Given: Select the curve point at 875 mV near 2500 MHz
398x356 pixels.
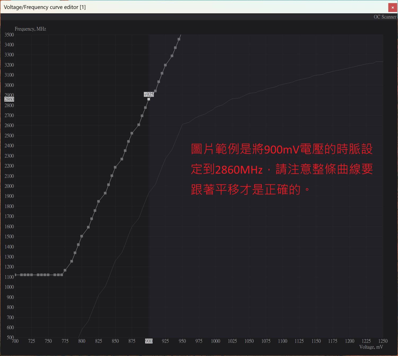Looking at the screenshot, I should click(x=132, y=133).
